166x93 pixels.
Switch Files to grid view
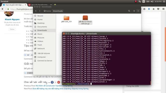point(138,11)
